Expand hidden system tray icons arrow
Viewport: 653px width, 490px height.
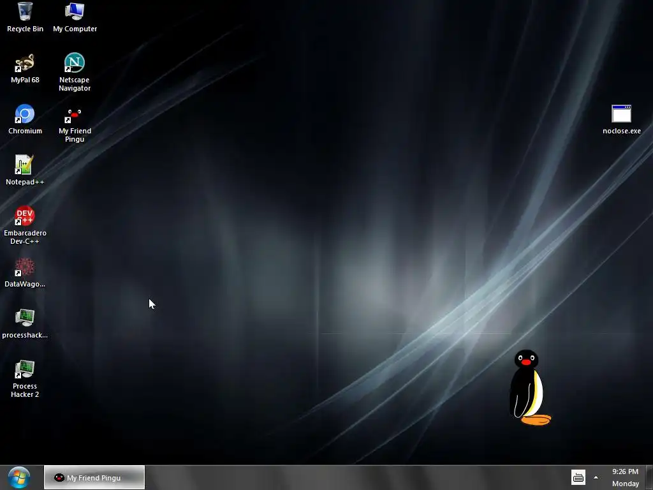596,477
